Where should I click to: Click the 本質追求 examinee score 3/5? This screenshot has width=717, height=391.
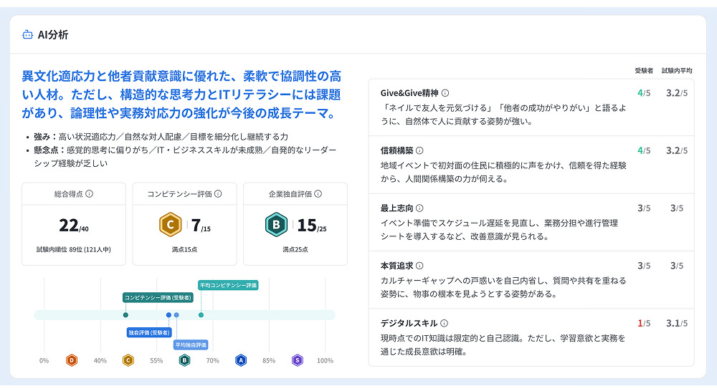644,266
